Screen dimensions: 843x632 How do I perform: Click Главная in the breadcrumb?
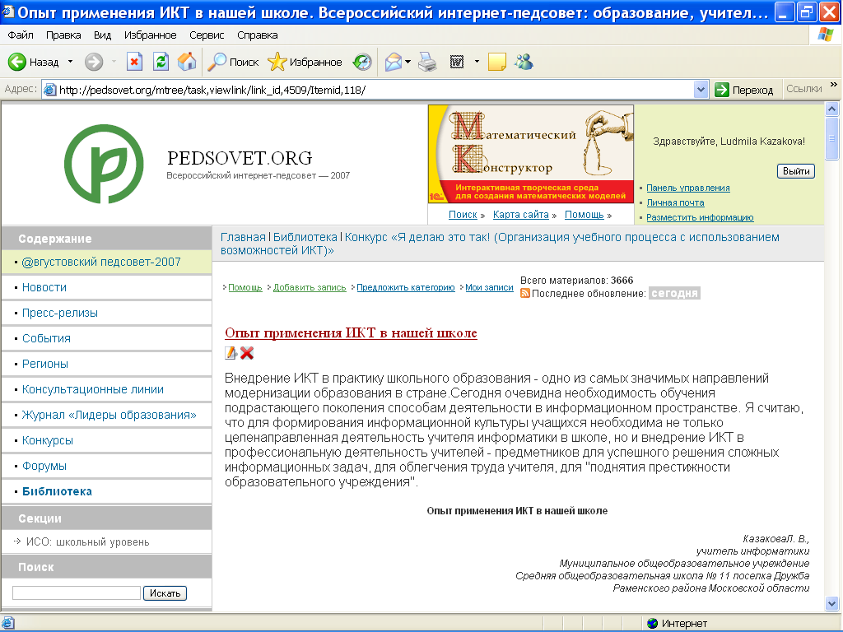(243, 237)
